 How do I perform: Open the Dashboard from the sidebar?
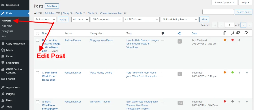point(12,5)
